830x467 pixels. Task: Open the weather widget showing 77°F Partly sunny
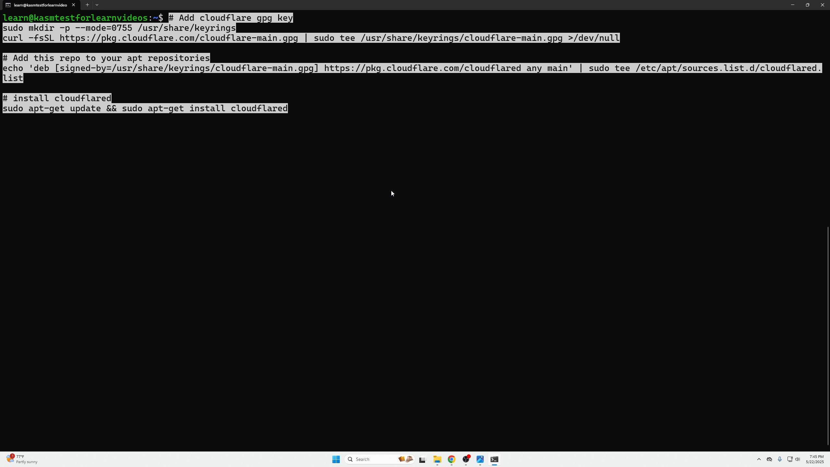coord(21,459)
